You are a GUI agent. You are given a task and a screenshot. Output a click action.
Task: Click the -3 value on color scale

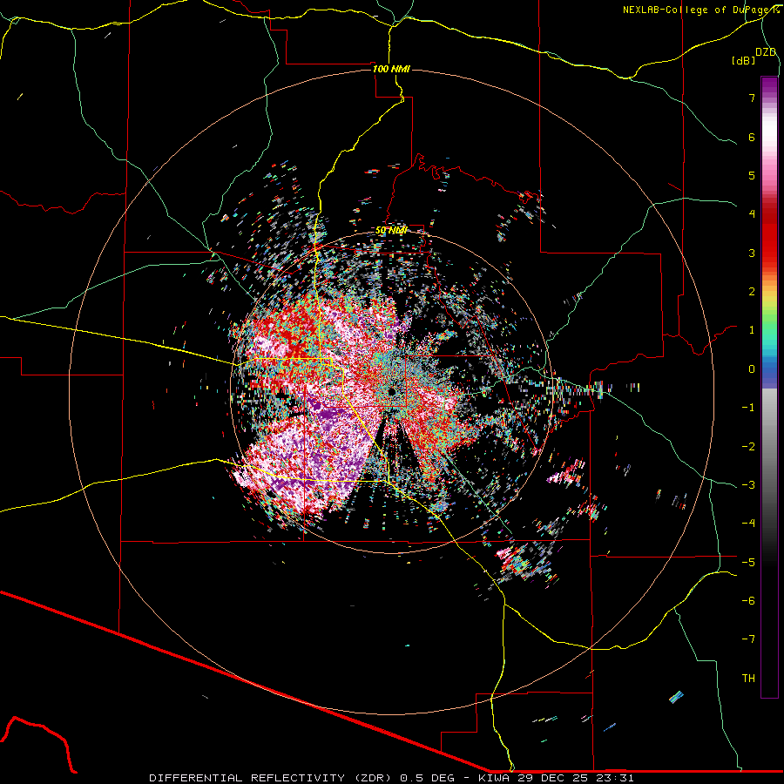[x=748, y=484]
